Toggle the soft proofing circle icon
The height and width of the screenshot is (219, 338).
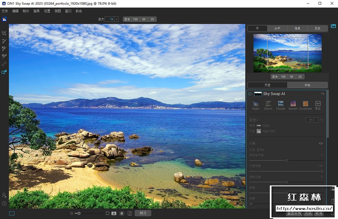tap(122, 213)
